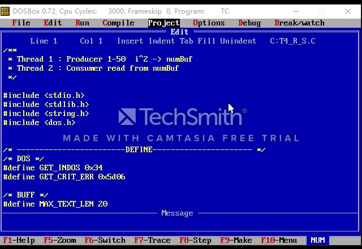
Task: Click F8-Step in the bottom bar
Action: tap(195, 240)
